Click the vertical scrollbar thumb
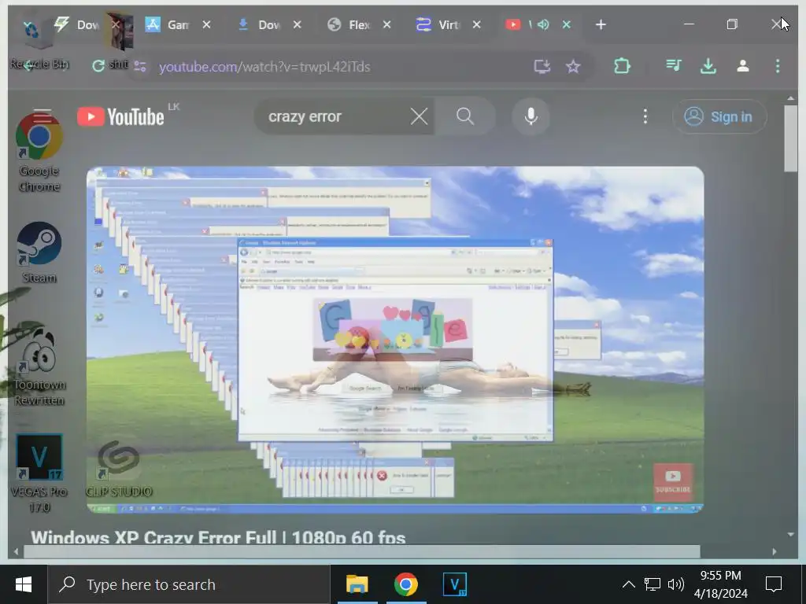This screenshot has width=806, height=604. point(790,138)
